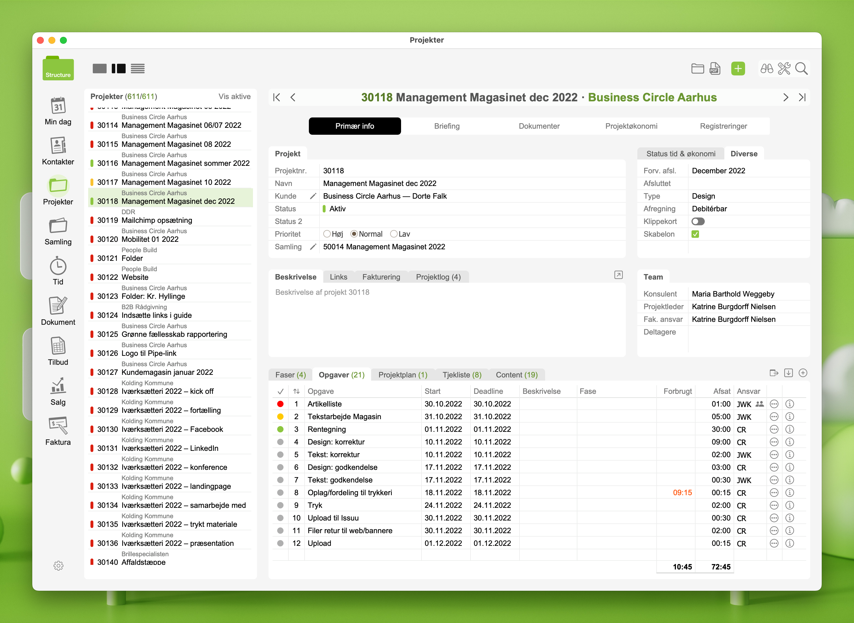Click info icon for Rentegning task
The image size is (854, 623).
click(789, 429)
